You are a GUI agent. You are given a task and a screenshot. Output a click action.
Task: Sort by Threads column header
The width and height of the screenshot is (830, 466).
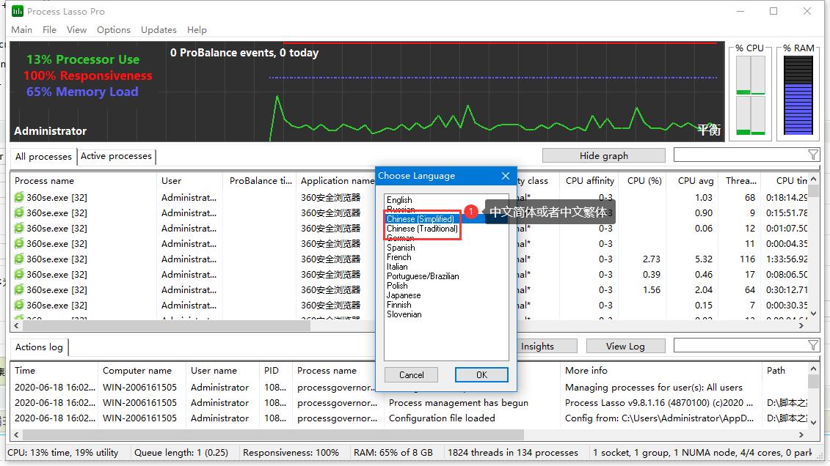pos(740,181)
